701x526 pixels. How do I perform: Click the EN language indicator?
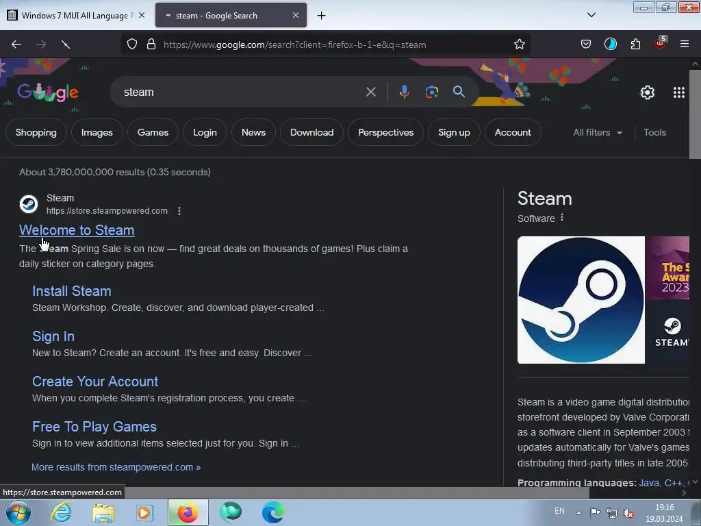click(x=559, y=511)
